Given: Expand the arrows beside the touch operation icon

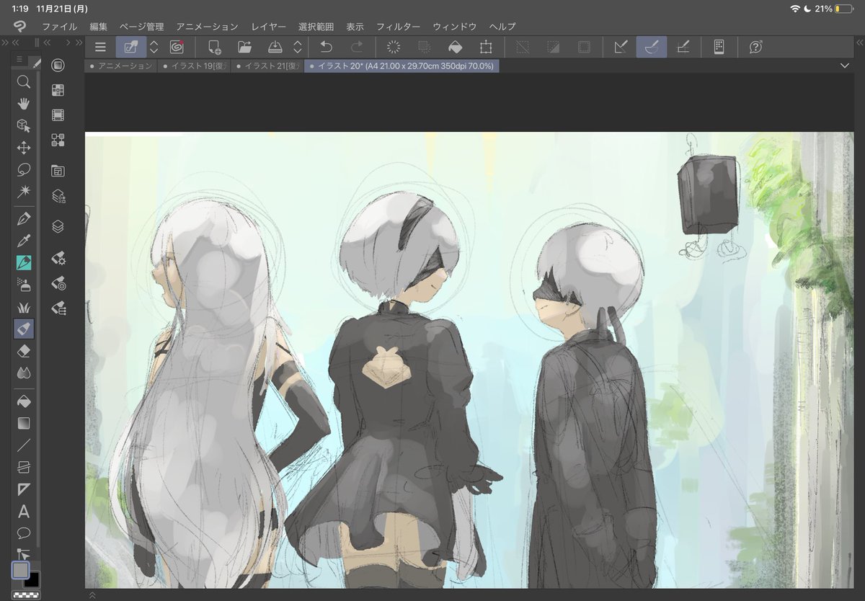Looking at the screenshot, I should coord(154,47).
